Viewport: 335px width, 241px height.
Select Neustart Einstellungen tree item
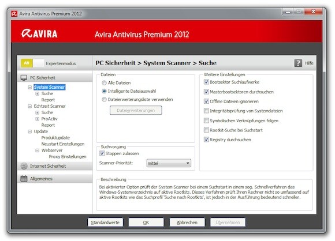pyautogui.click(x=63, y=144)
